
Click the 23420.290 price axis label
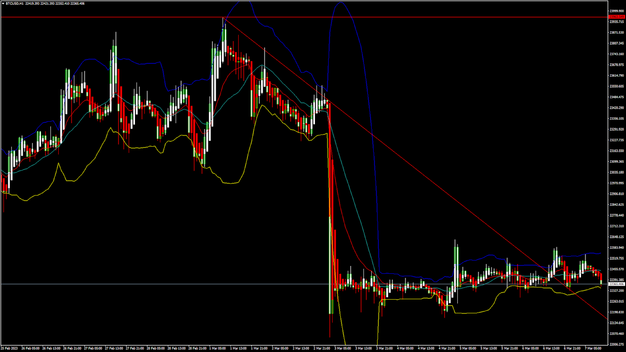616,108
